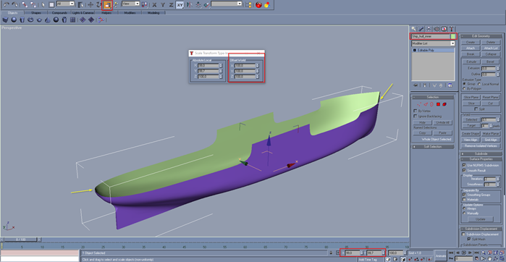The height and width of the screenshot is (262, 506).
Task: Restrict transform to Y axis
Action: pos(163,4)
